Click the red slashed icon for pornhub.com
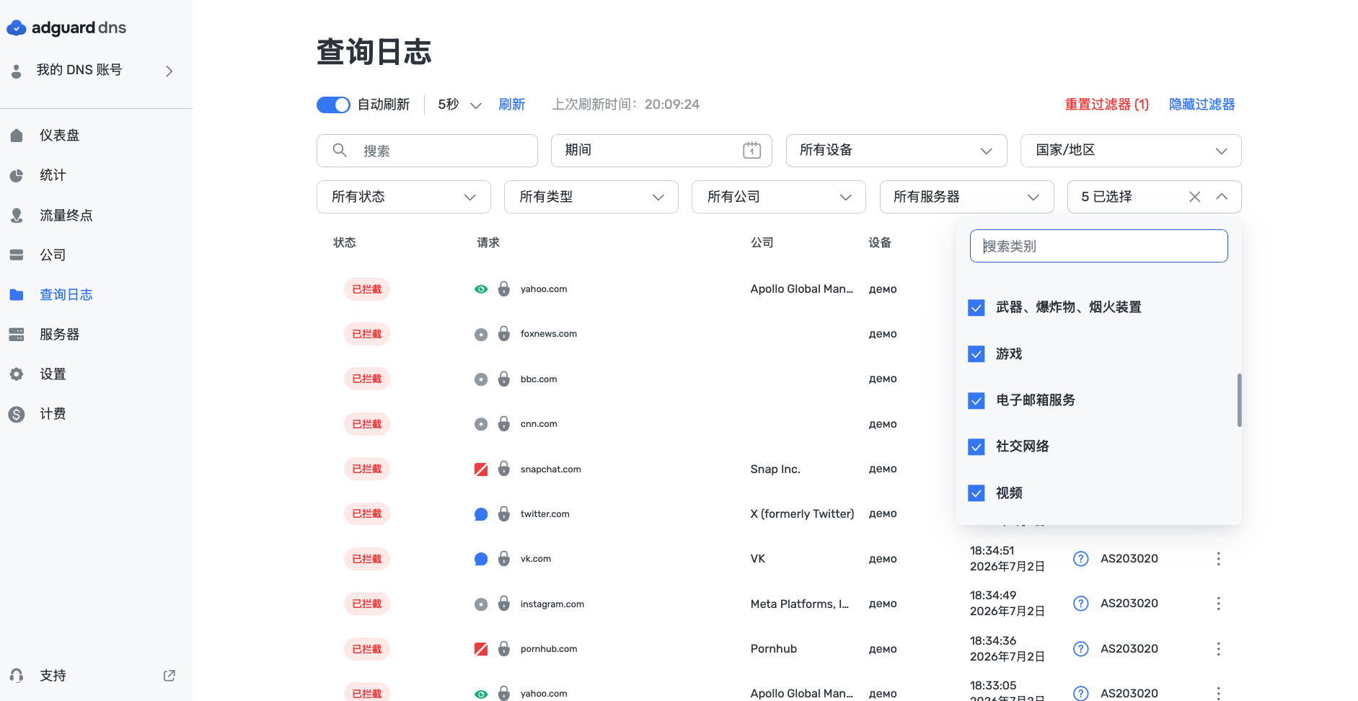Image resolution: width=1358 pixels, height=701 pixels. point(481,649)
